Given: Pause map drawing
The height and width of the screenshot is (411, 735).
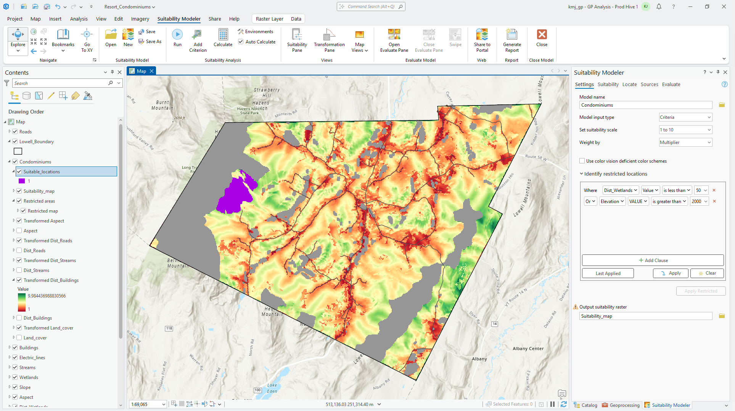Looking at the screenshot, I should click(x=552, y=405).
